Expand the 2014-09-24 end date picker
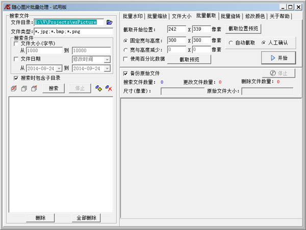306x230 pixels. [x=107, y=68]
